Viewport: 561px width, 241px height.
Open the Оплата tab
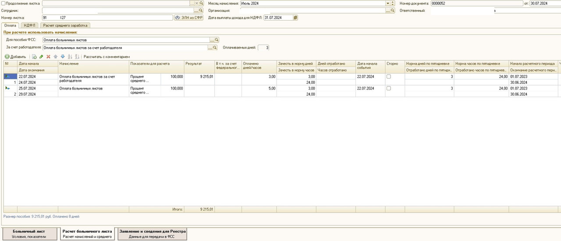[x=10, y=25]
